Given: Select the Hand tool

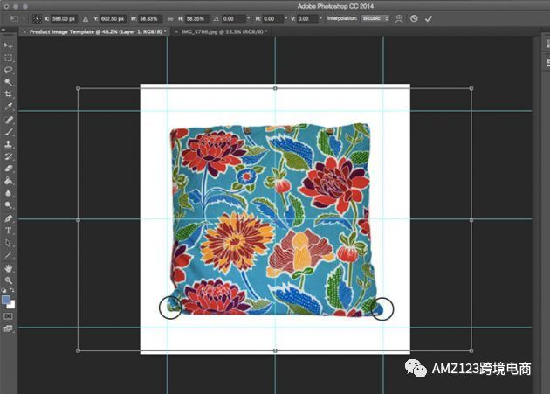Looking at the screenshot, I should click(9, 267).
